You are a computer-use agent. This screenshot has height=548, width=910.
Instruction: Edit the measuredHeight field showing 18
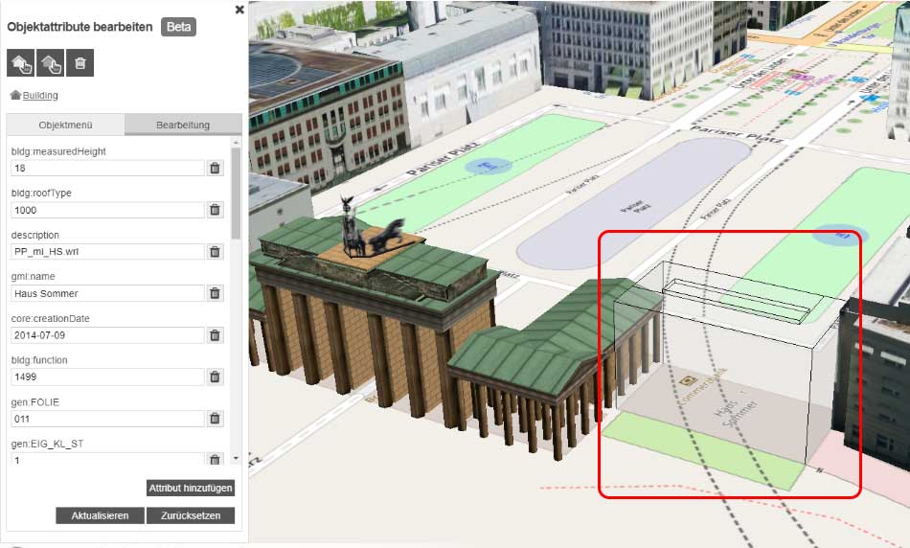coord(108,168)
